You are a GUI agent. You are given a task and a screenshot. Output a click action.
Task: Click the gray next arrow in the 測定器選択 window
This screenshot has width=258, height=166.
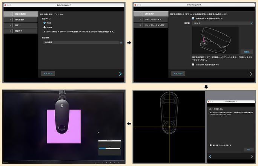[251, 74]
